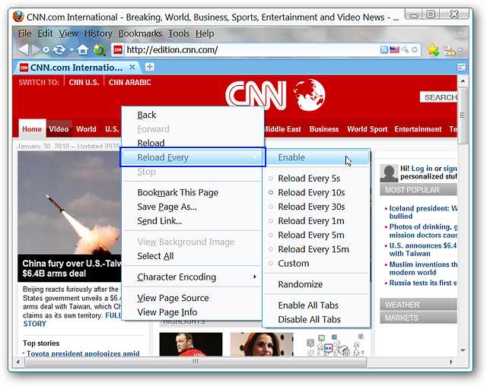Close the CNN.com International tab
The width and height of the screenshot is (487, 386).
pyautogui.click(x=132, y=67)
